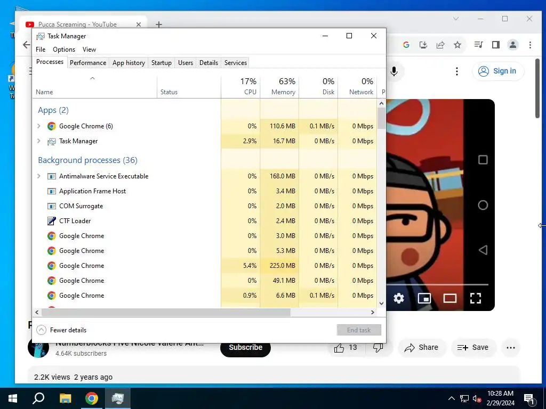
Task: Switch to the Performance tab
Action: 88,63
